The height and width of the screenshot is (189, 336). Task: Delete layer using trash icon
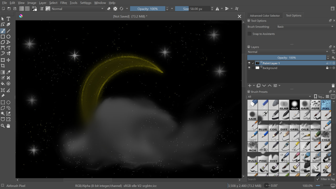(333, 86)
